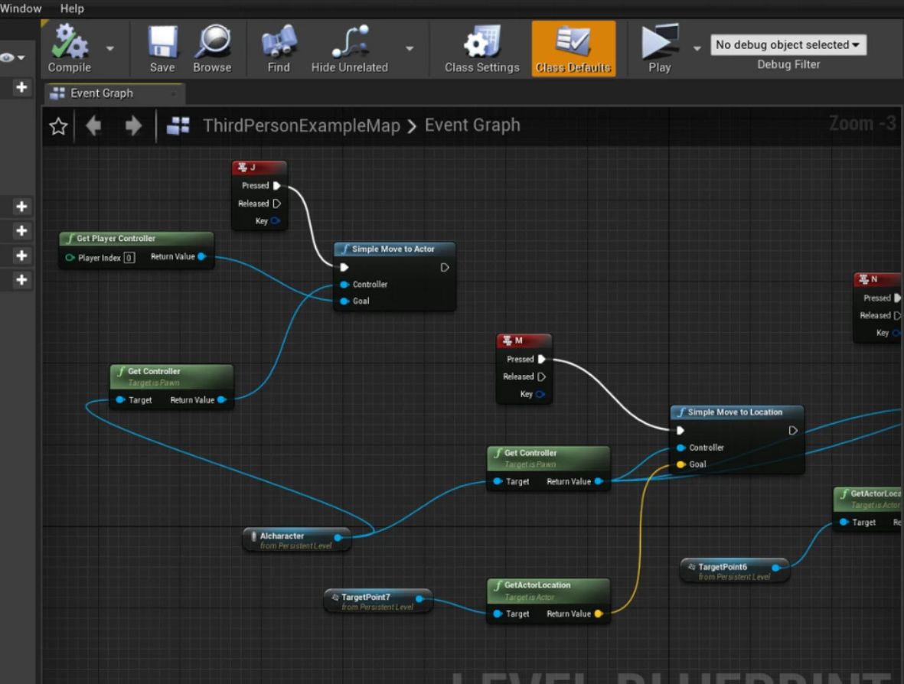Image resolution: width=904 pixels, height=684 pixels.
Task: Open the eye view options dropdown
Action: pos(13,57)
